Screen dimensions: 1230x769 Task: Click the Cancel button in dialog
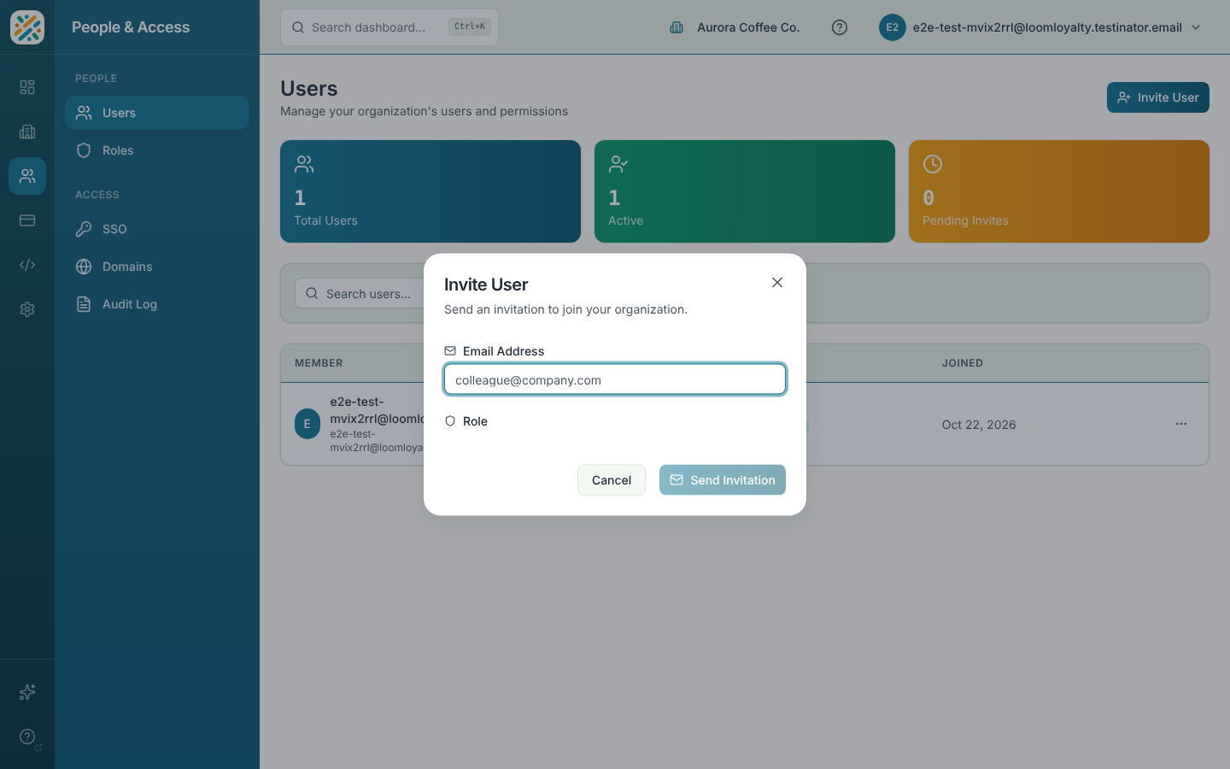click(612, 480)
